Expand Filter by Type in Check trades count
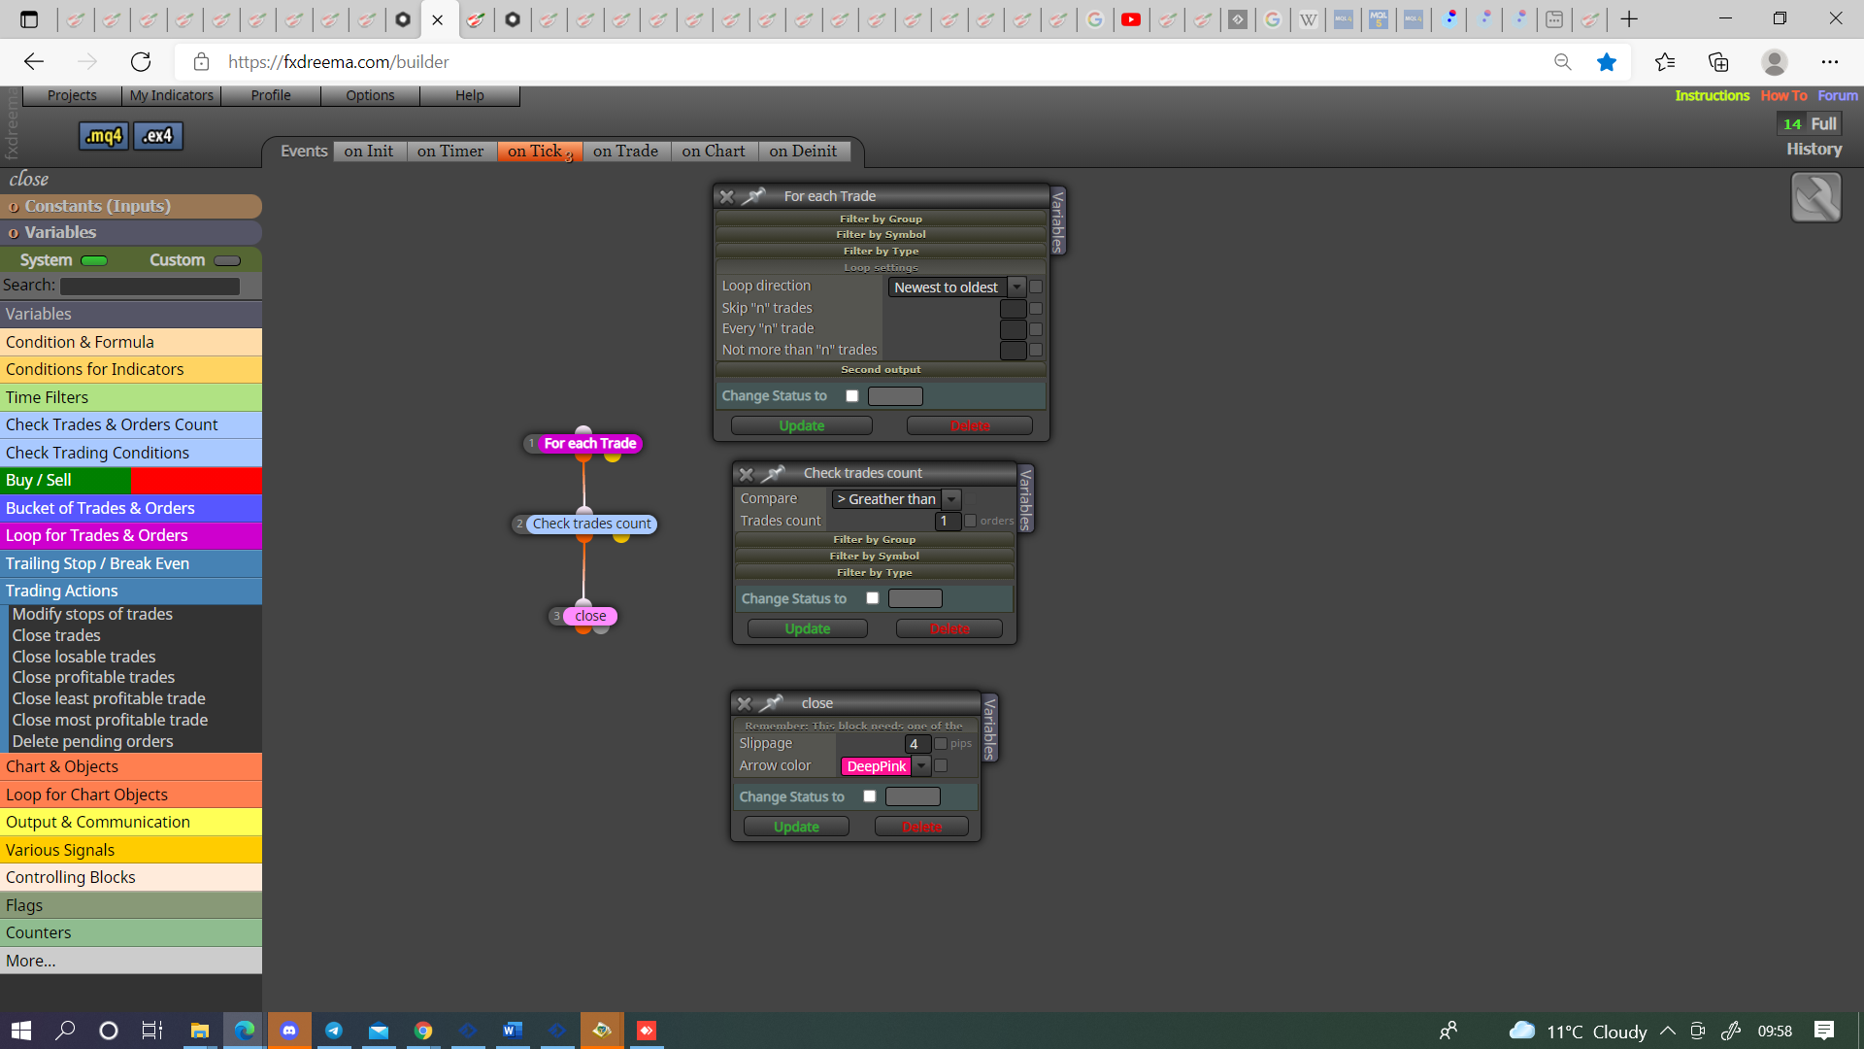The height and width of the screenshot is (1049, 1864). [x=874, y=572]
